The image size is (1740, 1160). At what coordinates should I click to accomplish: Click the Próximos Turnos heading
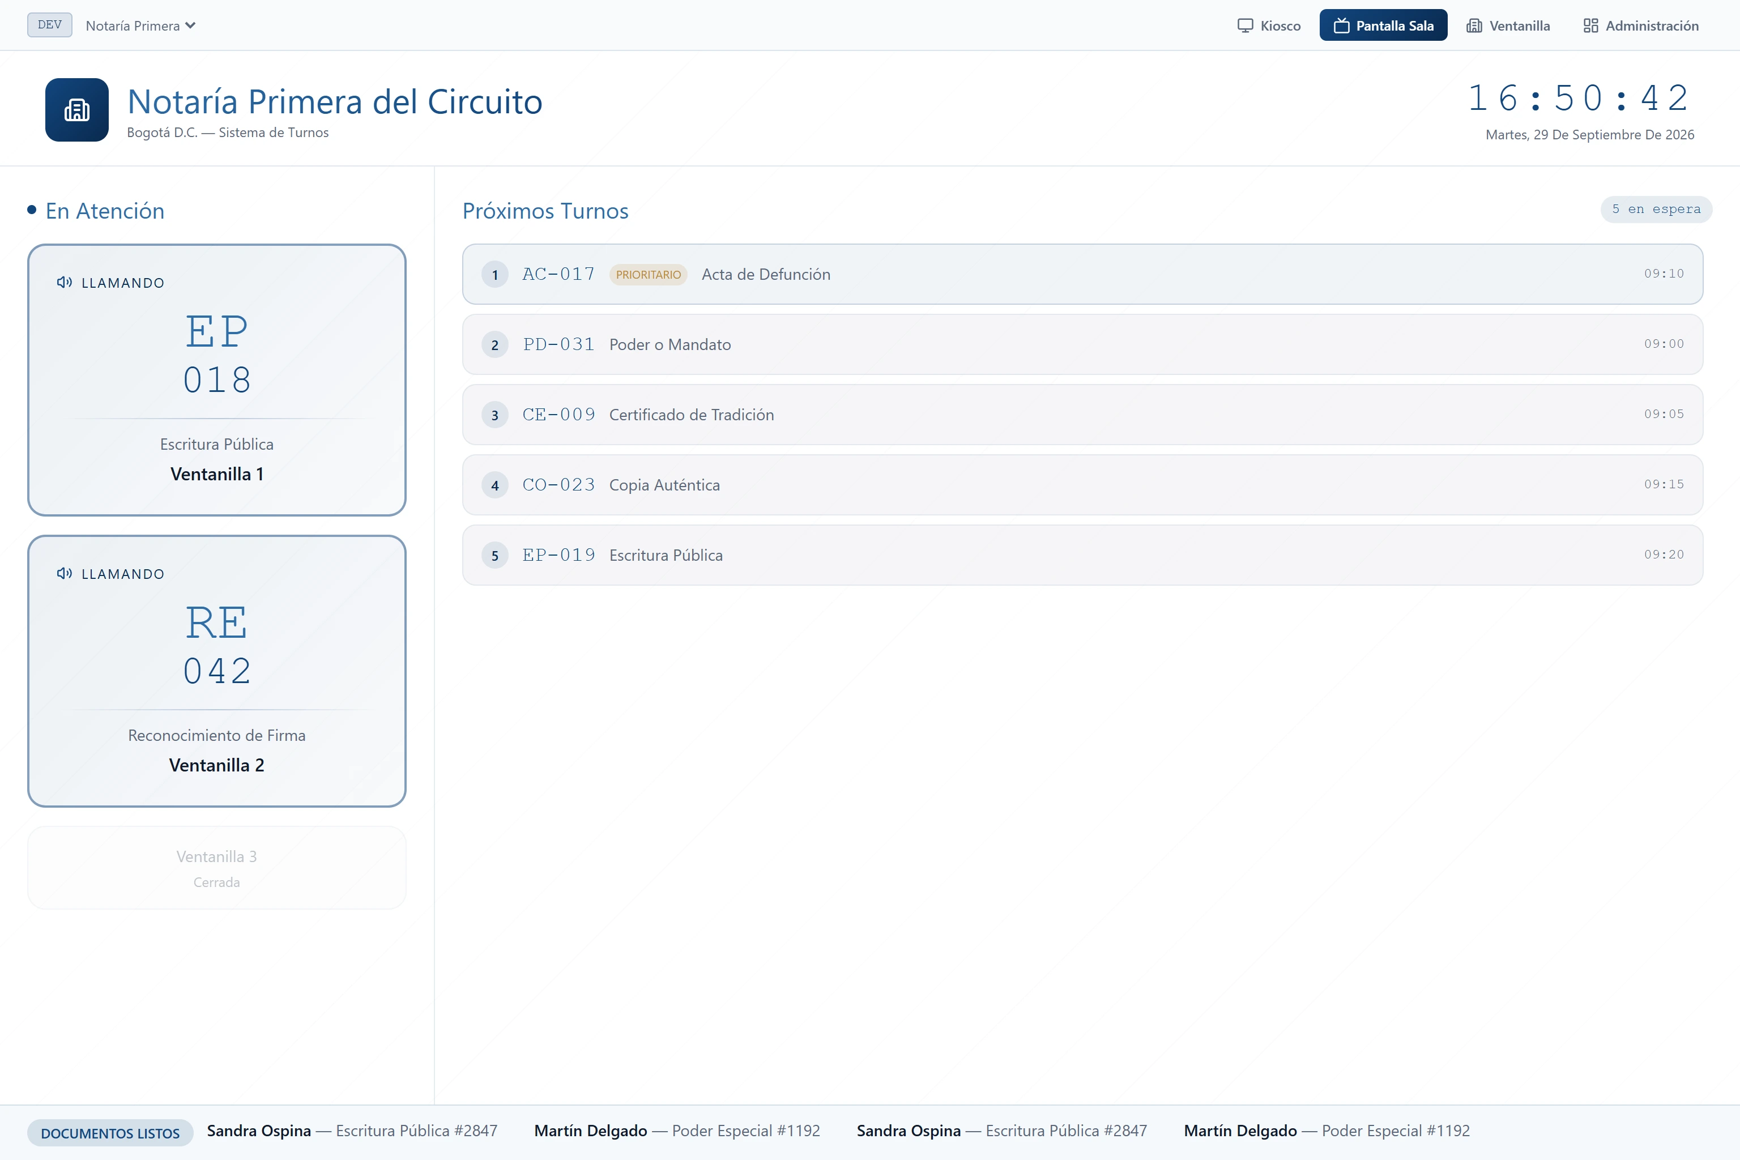545,211
